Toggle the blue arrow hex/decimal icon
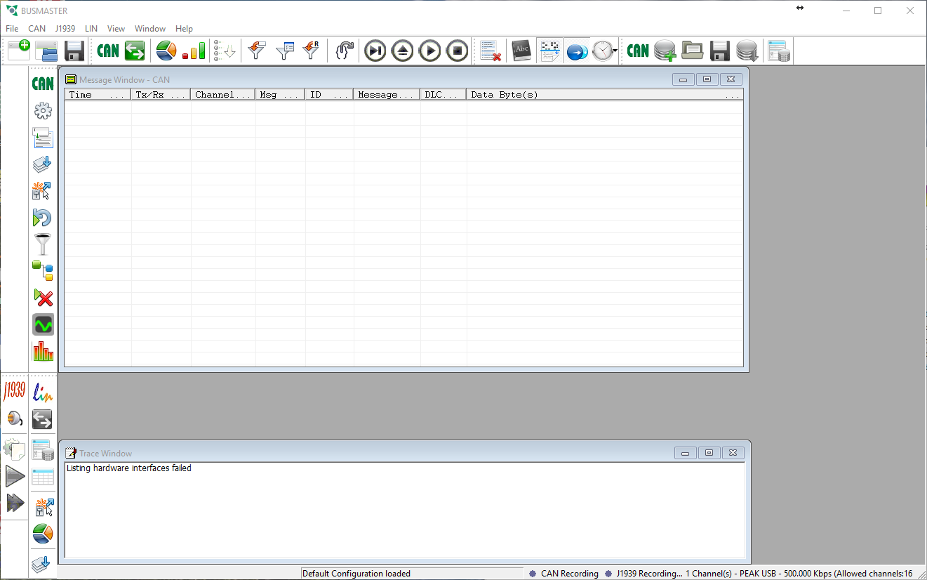The image size is (927, 580). (x=577, y=51)
